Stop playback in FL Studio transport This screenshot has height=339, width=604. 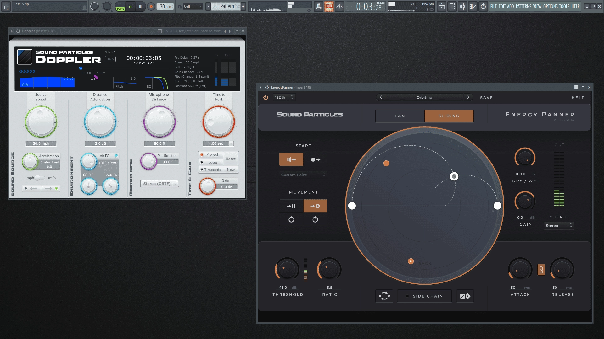coord(140,6)
